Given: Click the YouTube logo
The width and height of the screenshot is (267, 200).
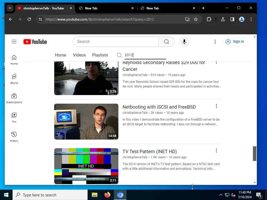Looking at the screenshot, I should coord(35,42).
